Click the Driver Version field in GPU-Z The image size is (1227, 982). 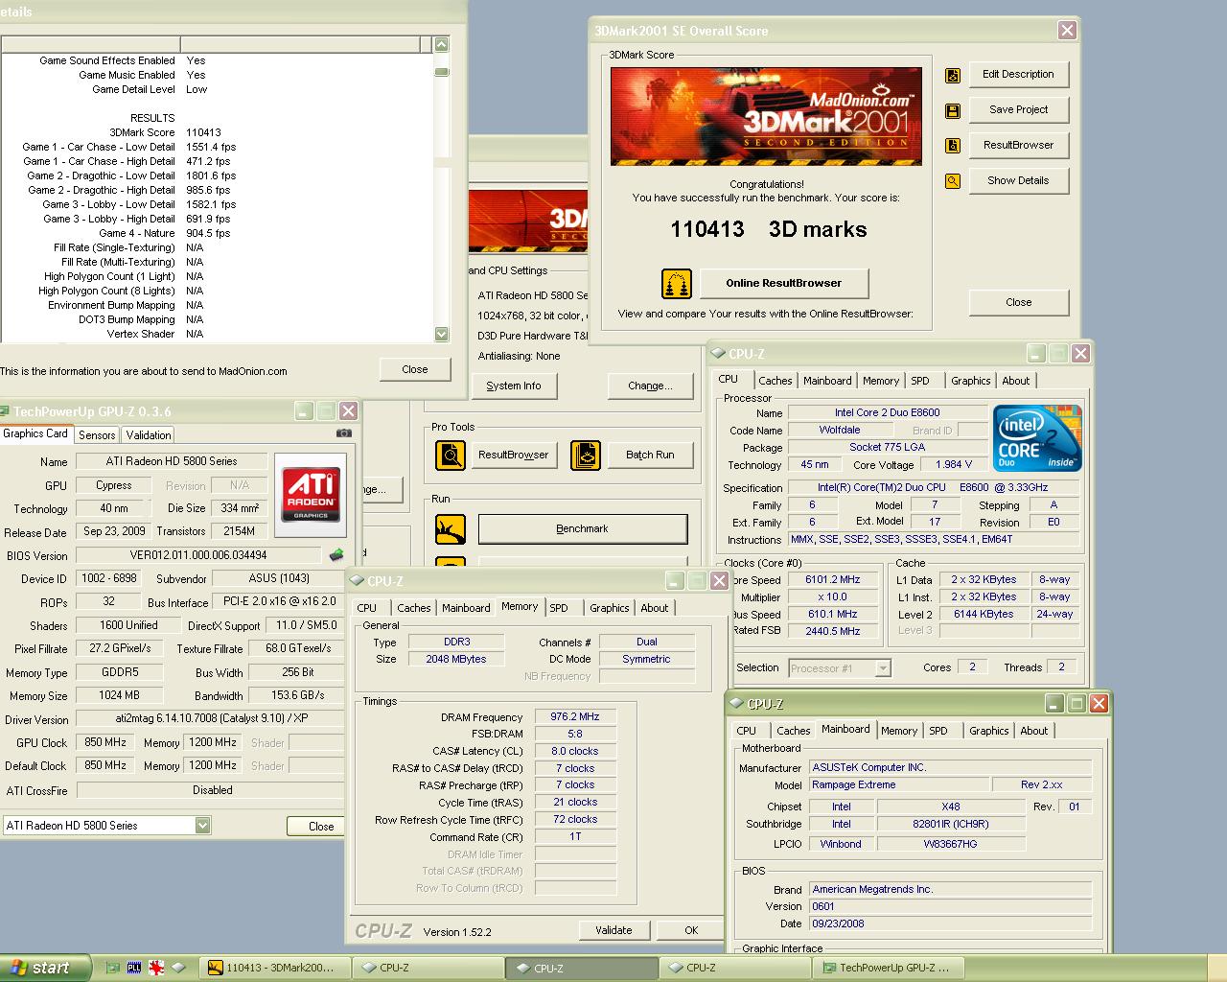pos(211,719)
